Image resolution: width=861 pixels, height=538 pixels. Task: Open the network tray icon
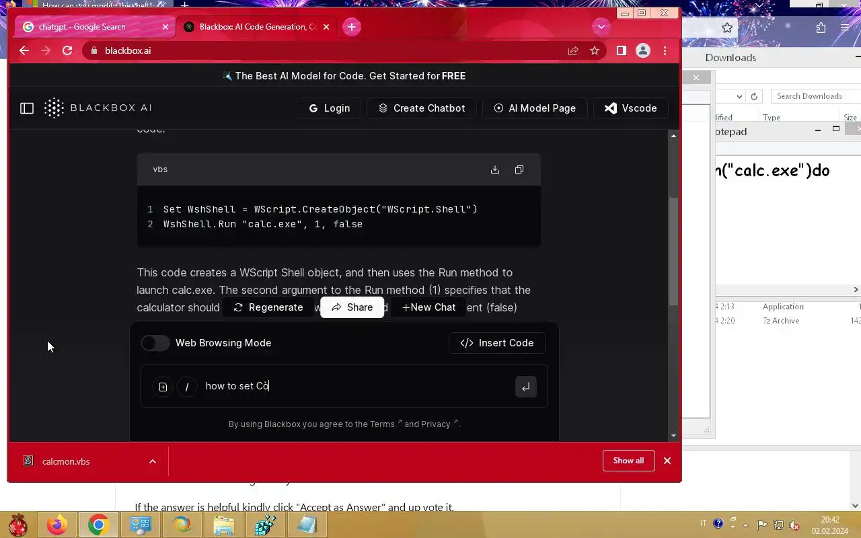[x=778, y=525]
